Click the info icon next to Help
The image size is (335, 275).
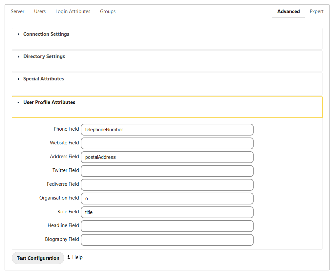(68, 257)
